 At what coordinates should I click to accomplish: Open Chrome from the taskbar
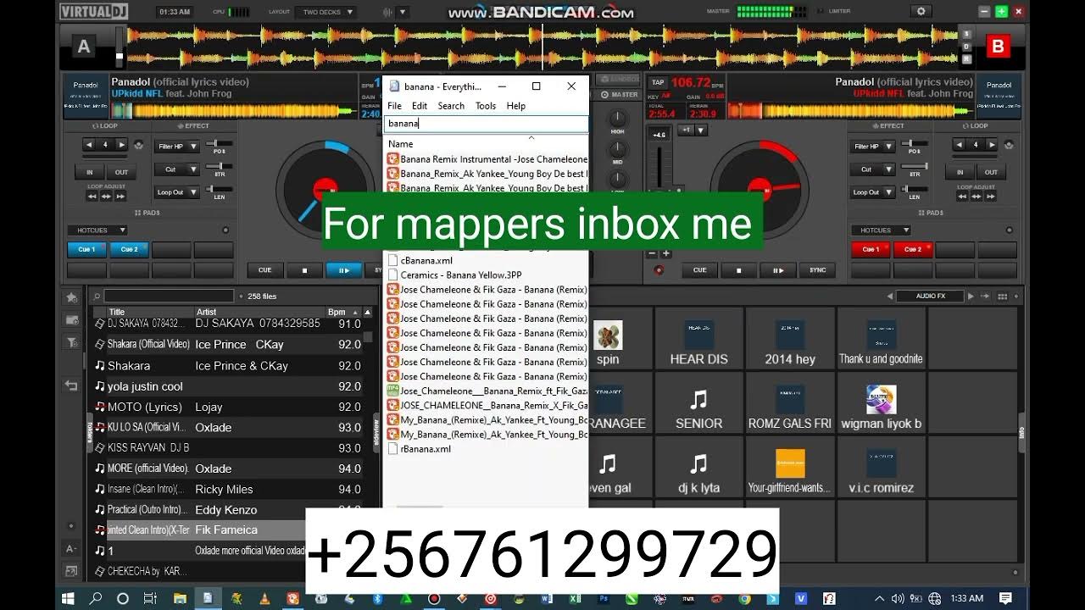point(744,598)
